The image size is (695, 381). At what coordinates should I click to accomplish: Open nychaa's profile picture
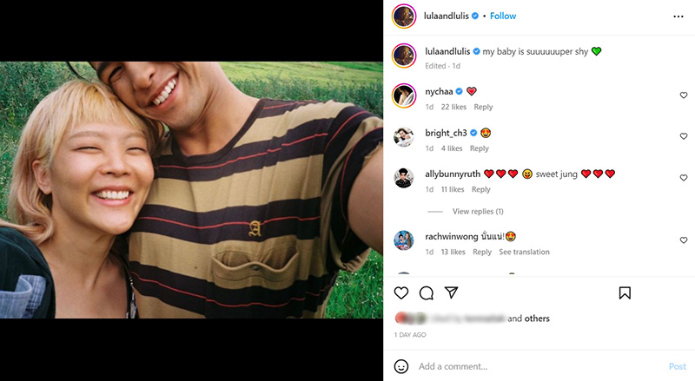[403, 95]
